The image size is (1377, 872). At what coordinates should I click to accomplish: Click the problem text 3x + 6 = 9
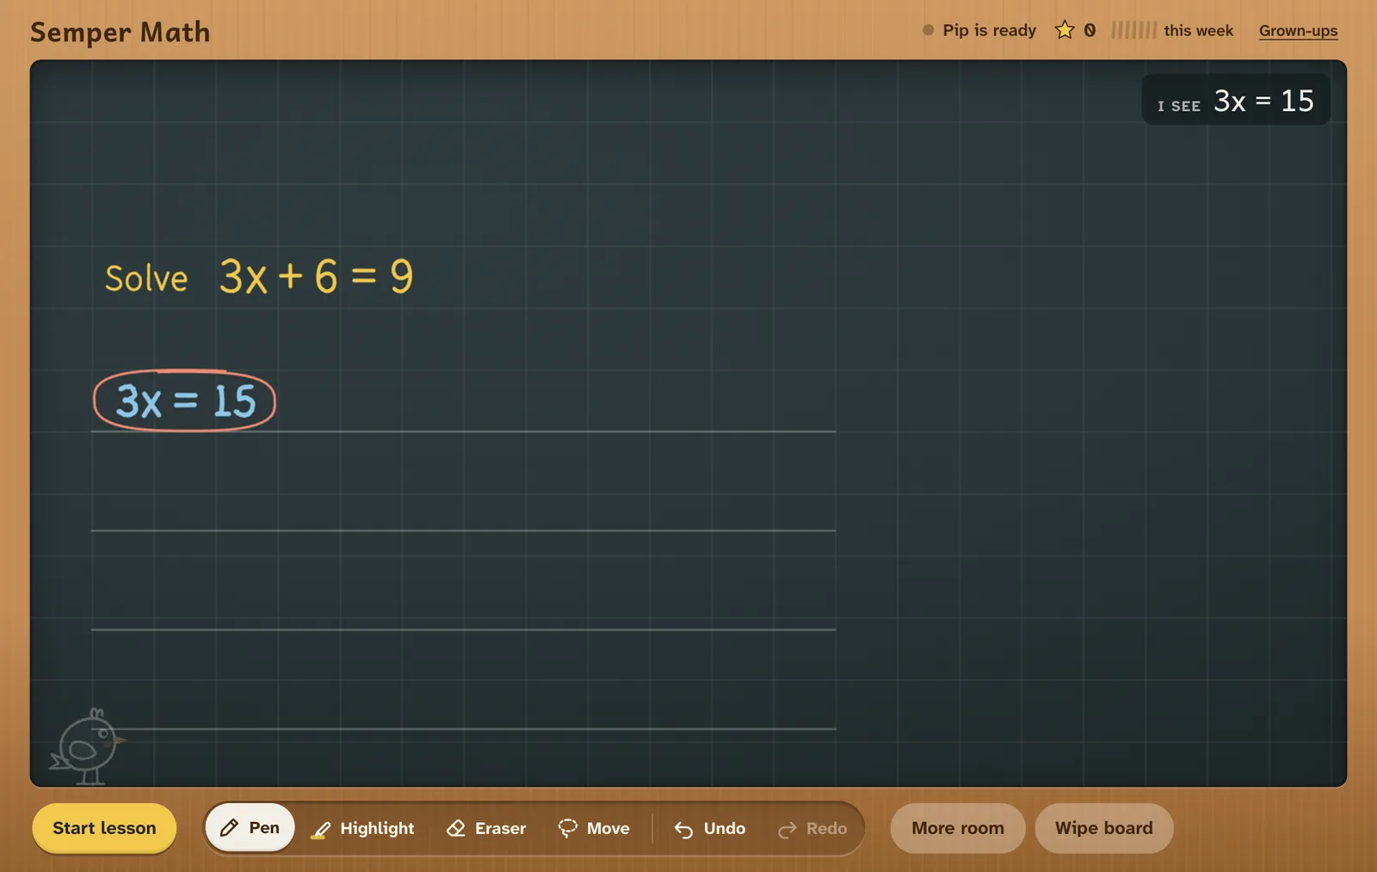[316, 276]
